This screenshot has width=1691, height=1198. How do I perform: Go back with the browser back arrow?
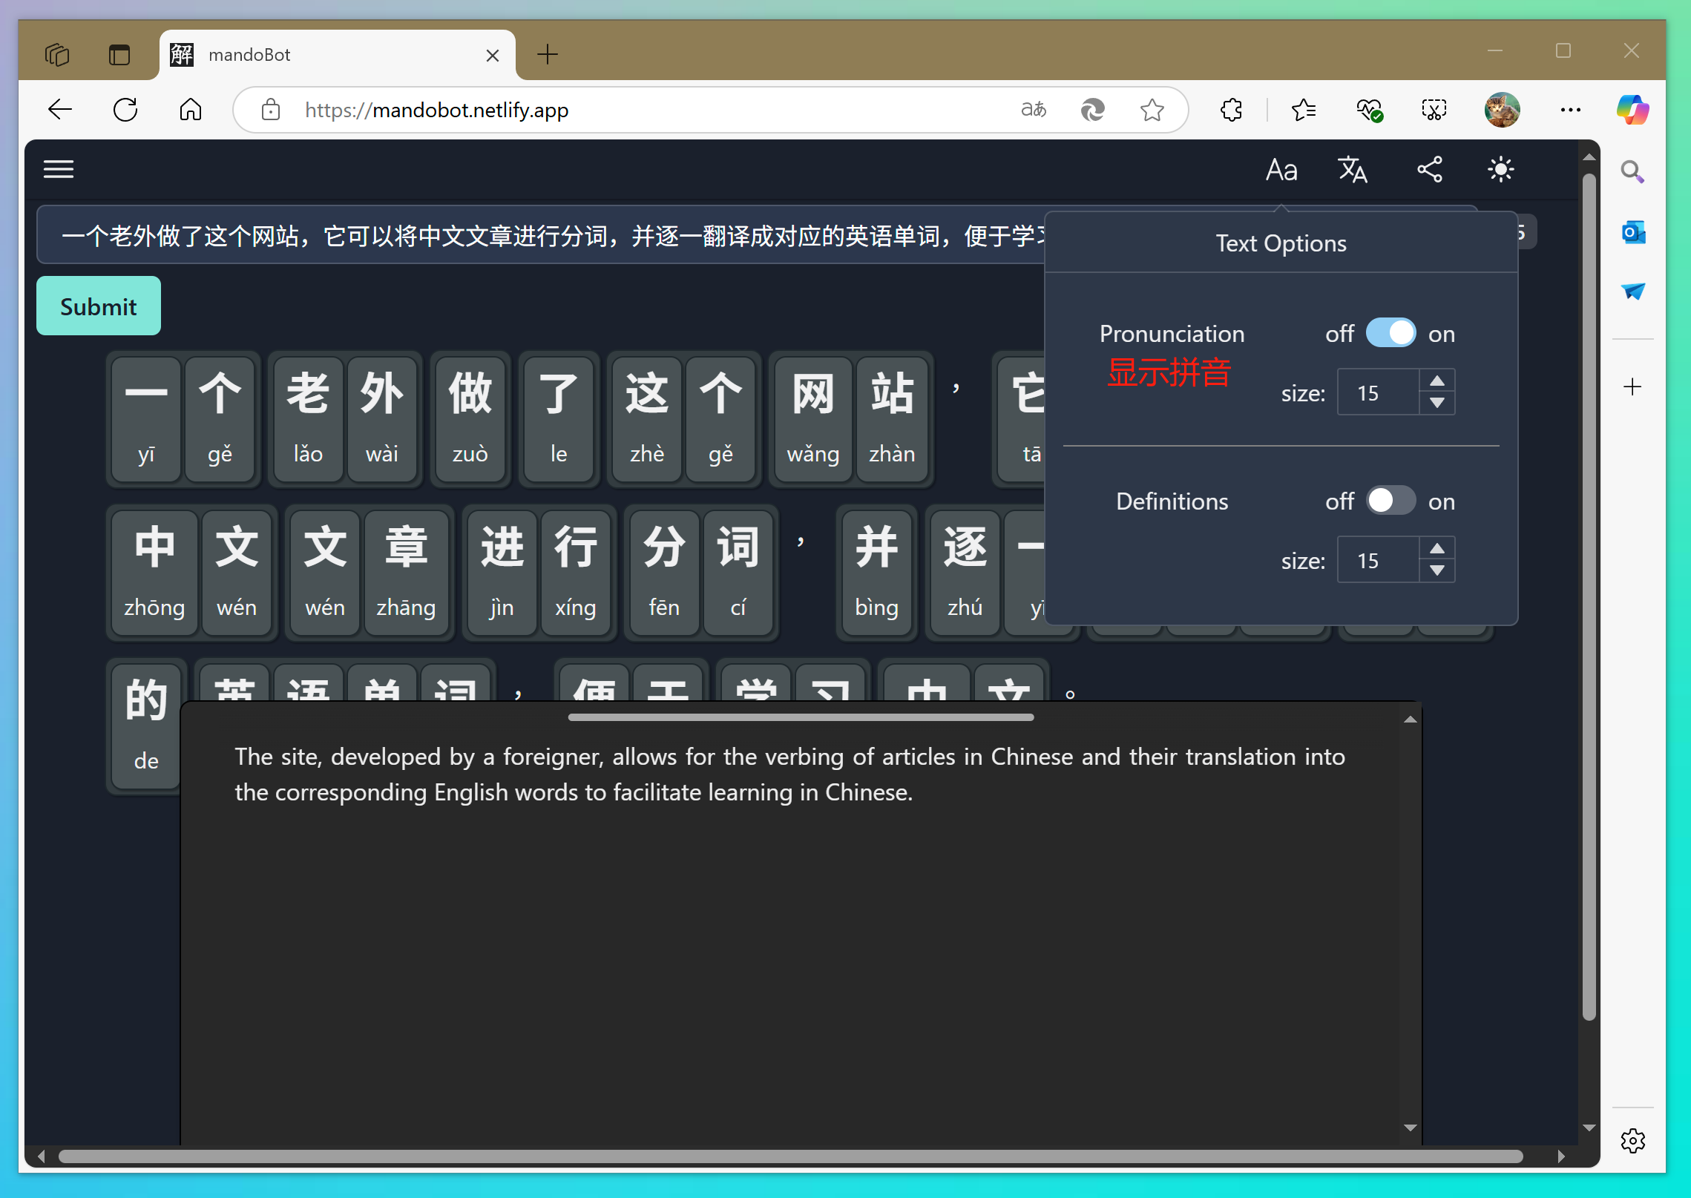pos(60,110)
